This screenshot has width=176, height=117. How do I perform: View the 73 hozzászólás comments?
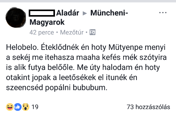coord(149,107)
